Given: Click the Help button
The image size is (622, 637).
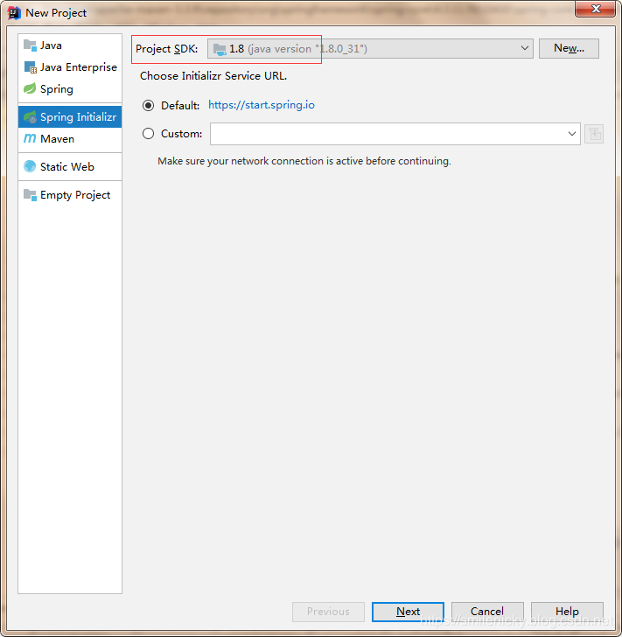Looking at the screenshot, I should [567, 612].
